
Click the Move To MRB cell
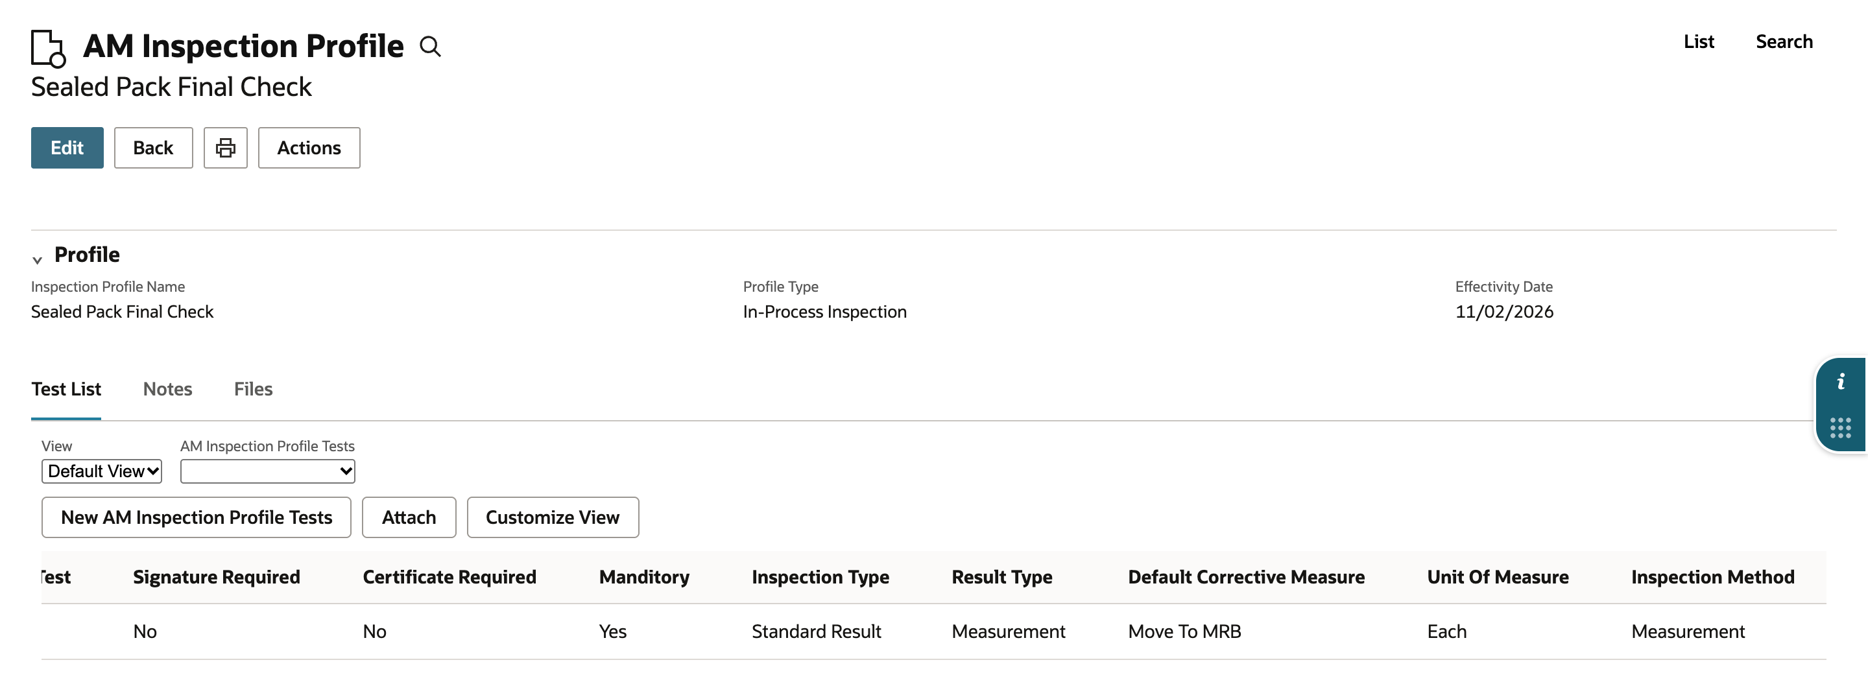point(1184,632)
